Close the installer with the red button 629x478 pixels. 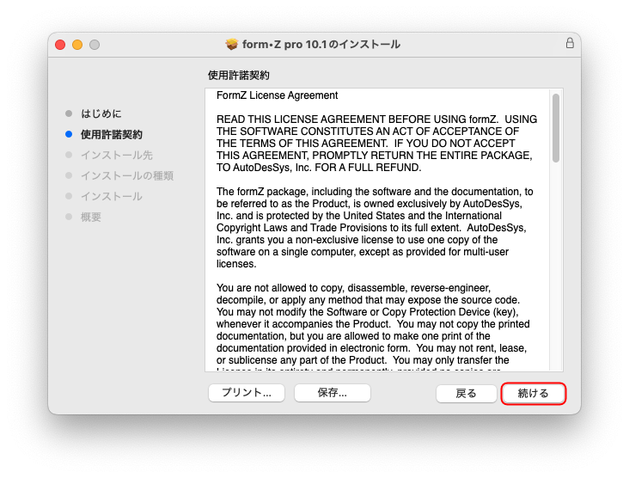point(60,45)
